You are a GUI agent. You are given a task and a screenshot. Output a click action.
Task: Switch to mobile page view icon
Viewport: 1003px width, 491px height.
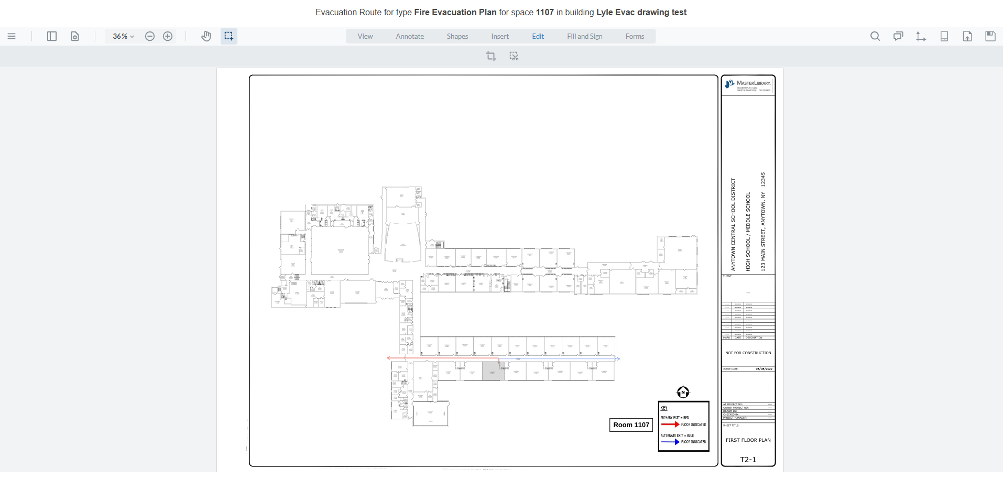pos(944,36)
